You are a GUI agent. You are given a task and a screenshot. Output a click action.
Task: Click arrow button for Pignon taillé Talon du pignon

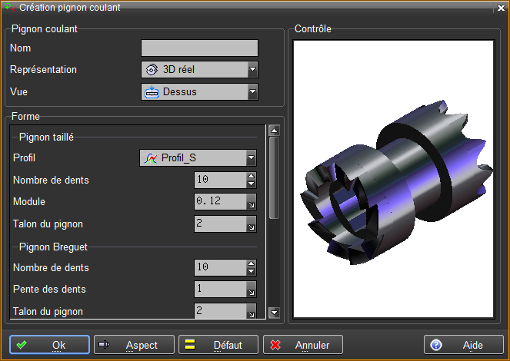tap(251, 224)
